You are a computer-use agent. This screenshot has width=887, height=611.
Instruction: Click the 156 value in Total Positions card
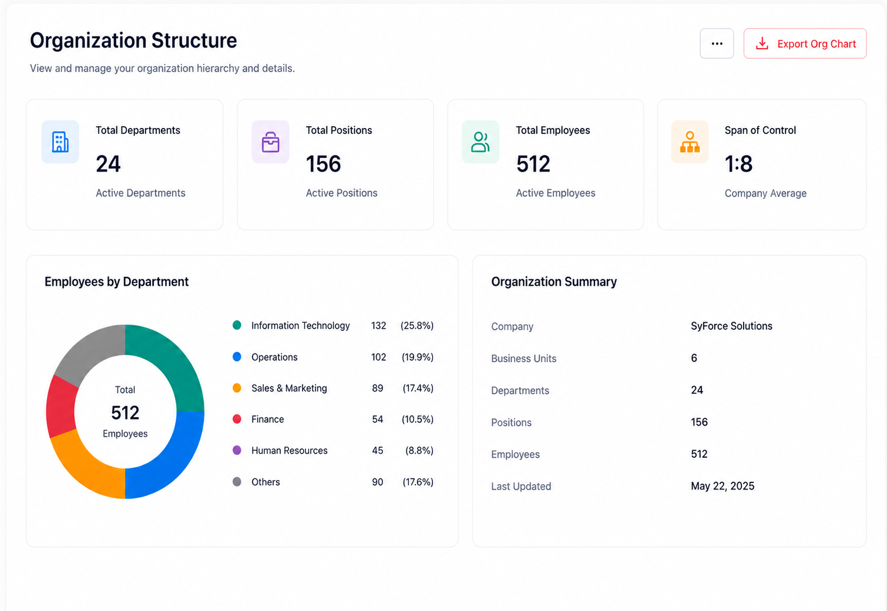point(323,164)
